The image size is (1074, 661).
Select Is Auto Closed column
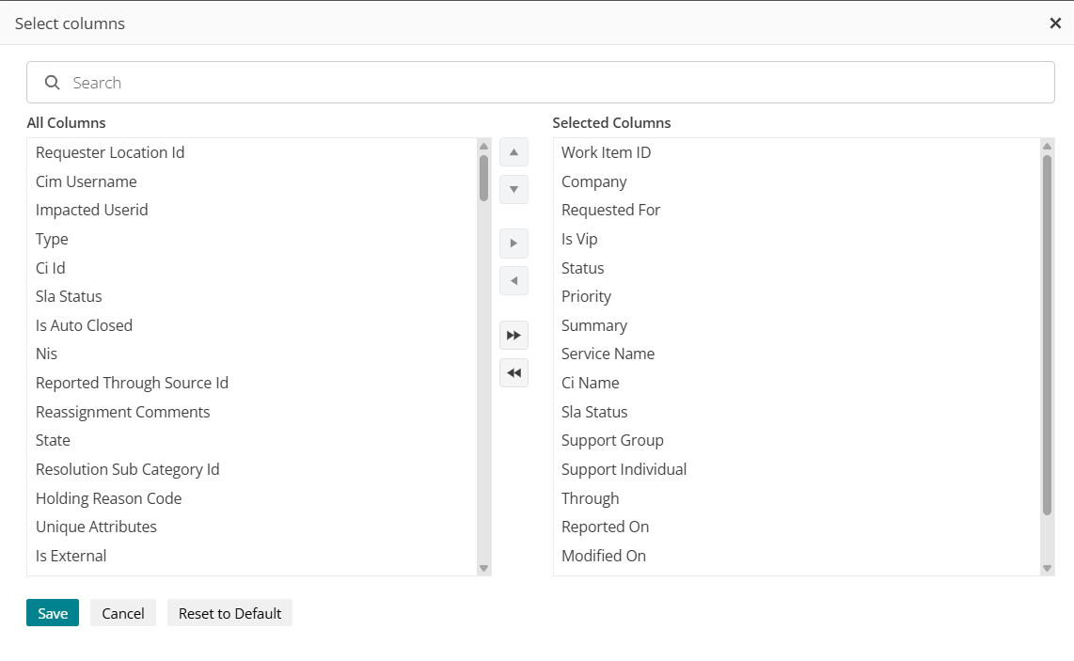coord(85,325)
